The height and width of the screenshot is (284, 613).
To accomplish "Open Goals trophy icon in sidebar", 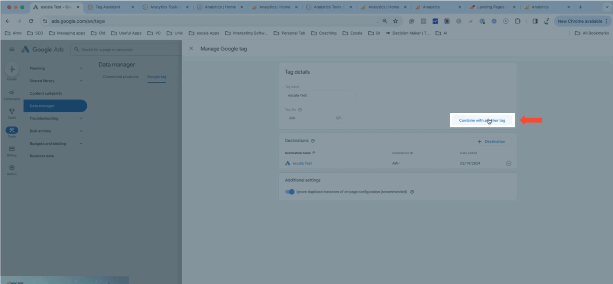I will pos(12,111).
